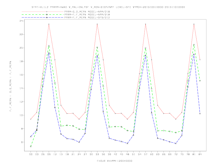Select legend entry PARM=O.O_MEAN MODEL=NAM/218
The width and height of the screenshot is (218, 168).
click(x=87, y=12)
